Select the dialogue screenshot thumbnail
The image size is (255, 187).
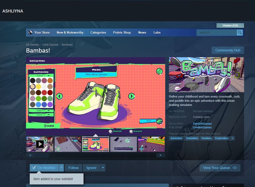tap(123, 144)
